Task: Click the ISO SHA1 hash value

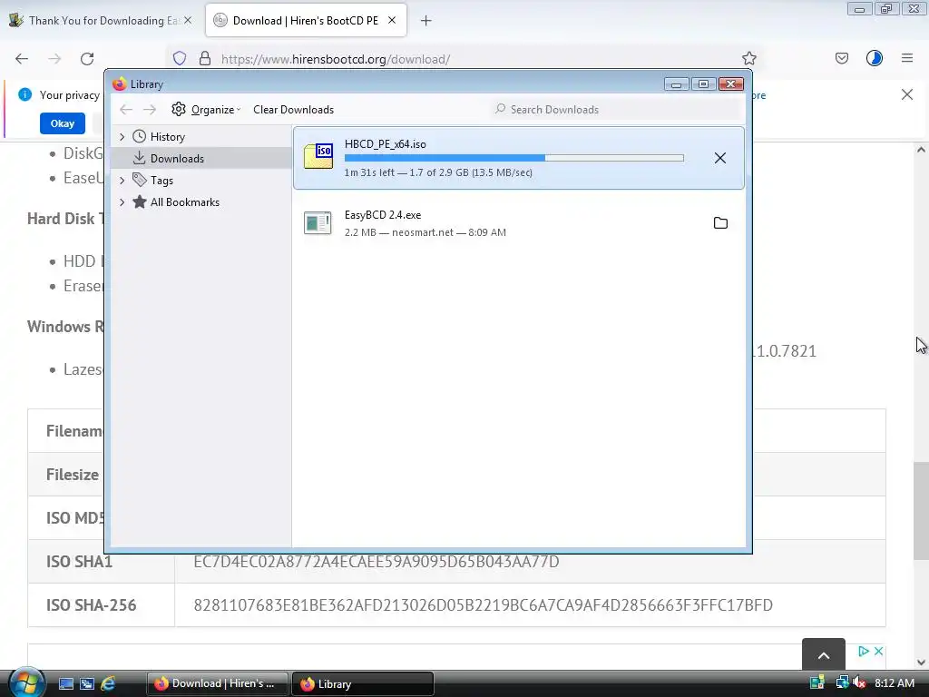Action: coord(376,561)
